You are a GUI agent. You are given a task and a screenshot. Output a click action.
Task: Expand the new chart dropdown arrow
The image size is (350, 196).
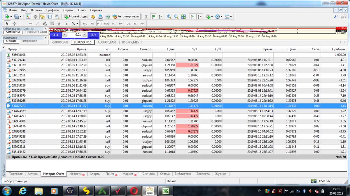11,17
